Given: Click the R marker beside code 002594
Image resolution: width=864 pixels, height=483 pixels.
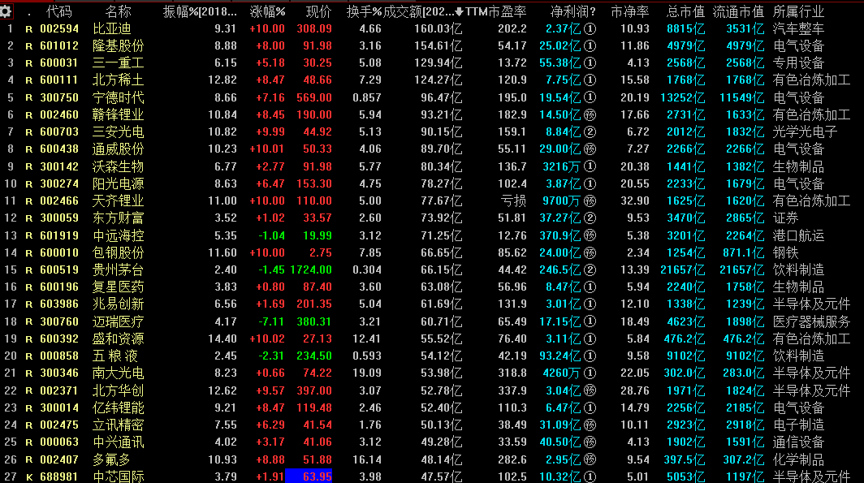Looking at the screenshot, I should click(28, 29).
